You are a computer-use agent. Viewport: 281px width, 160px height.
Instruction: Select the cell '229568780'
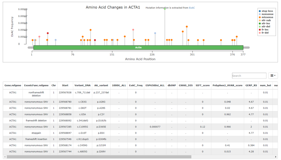(x=65, y=102)
